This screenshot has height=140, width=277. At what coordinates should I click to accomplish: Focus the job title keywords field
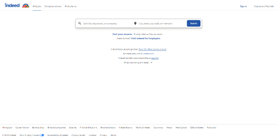click(106, 24)
